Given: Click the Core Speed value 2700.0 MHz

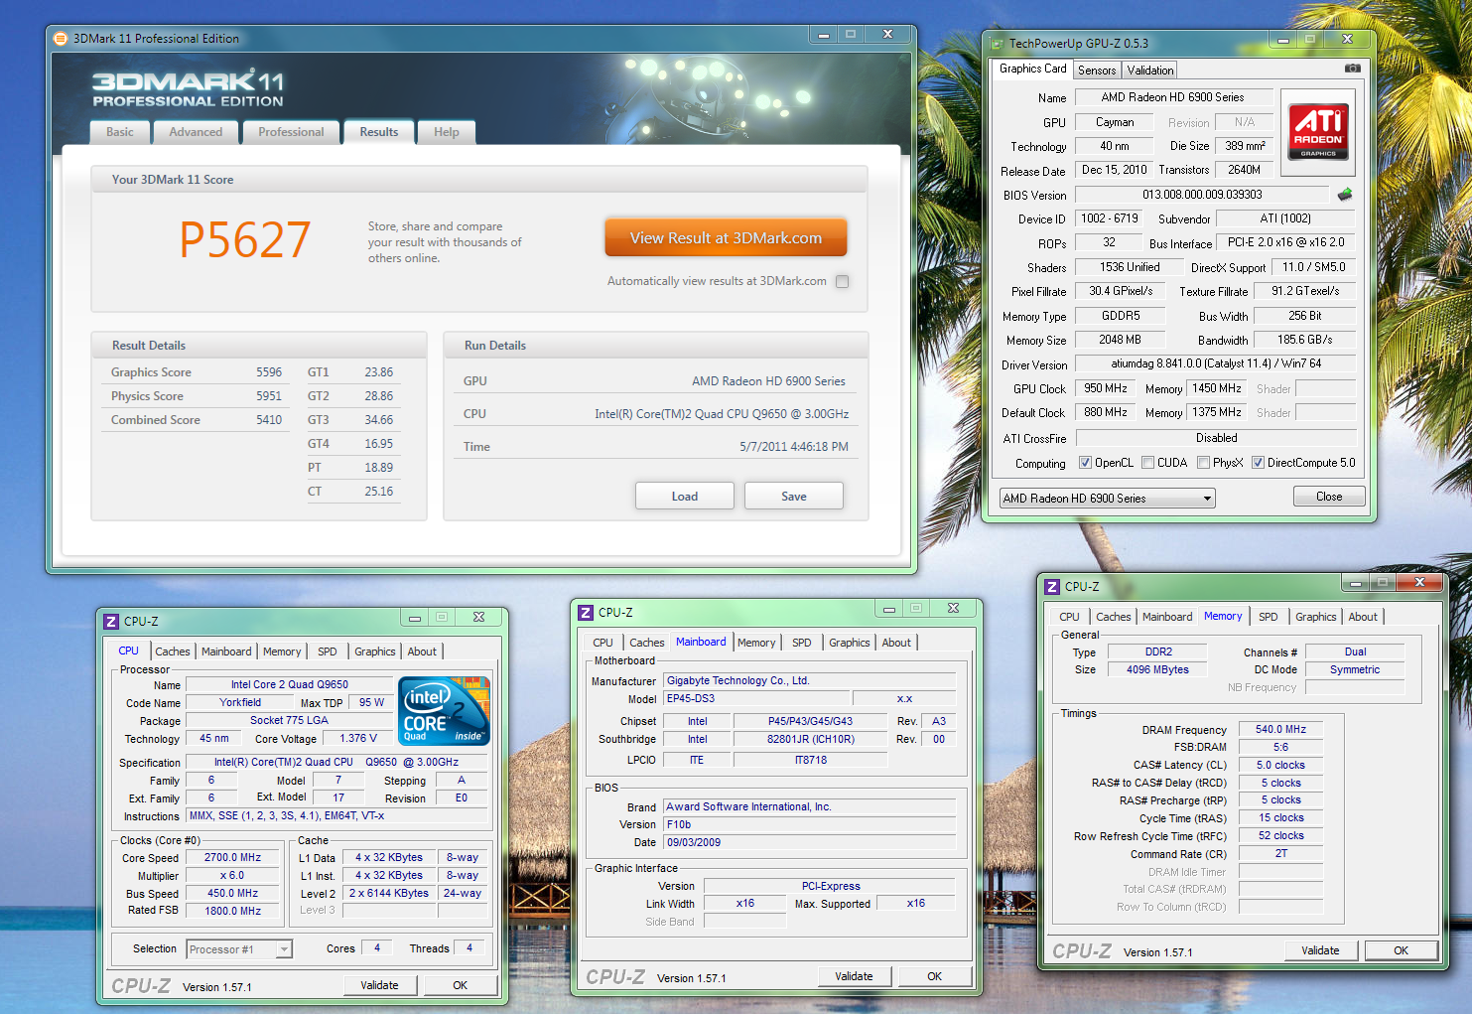Looking at the screenshot, I should (x=232, y=857).
